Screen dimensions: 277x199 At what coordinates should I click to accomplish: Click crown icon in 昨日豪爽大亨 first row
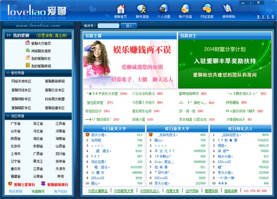(151, 135)
